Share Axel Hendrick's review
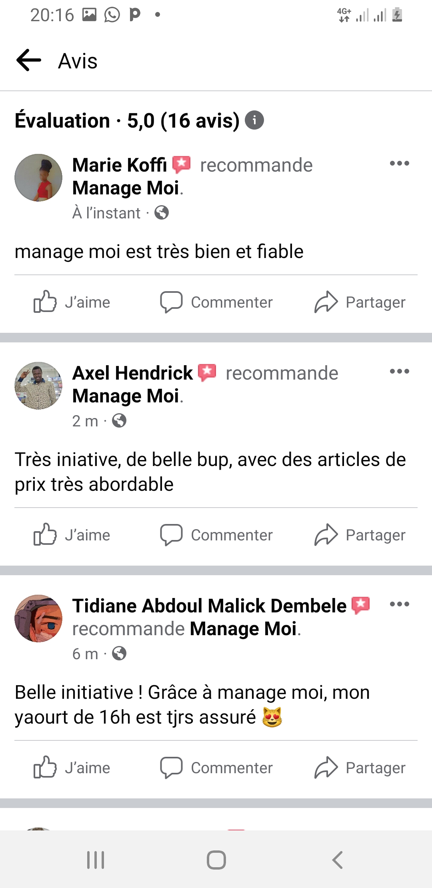The width and height of the screenshot is (432, 888). pos(360,535)
